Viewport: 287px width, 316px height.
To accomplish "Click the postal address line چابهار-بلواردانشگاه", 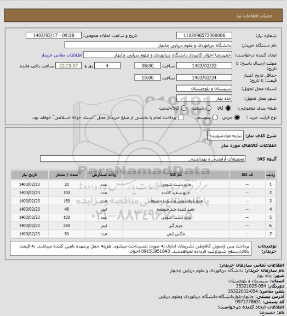I will [206, 297].
